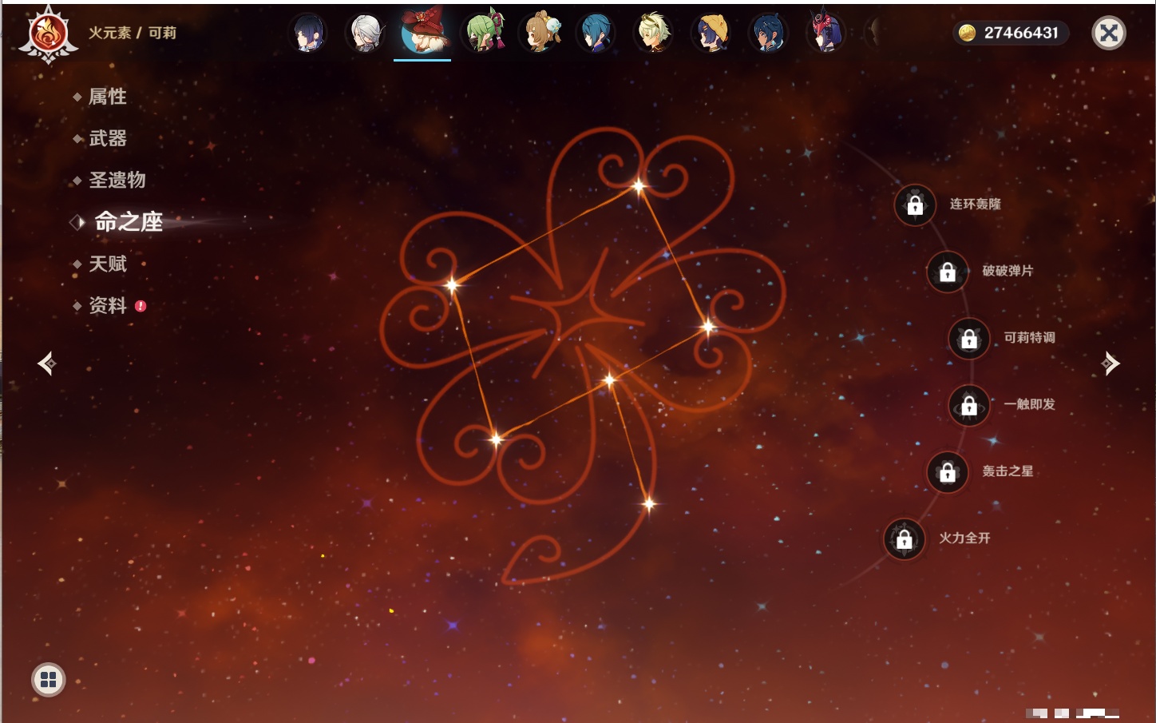Open the 天赋 talents page
The image size is (1156, 723).
(x=108, y=264)
